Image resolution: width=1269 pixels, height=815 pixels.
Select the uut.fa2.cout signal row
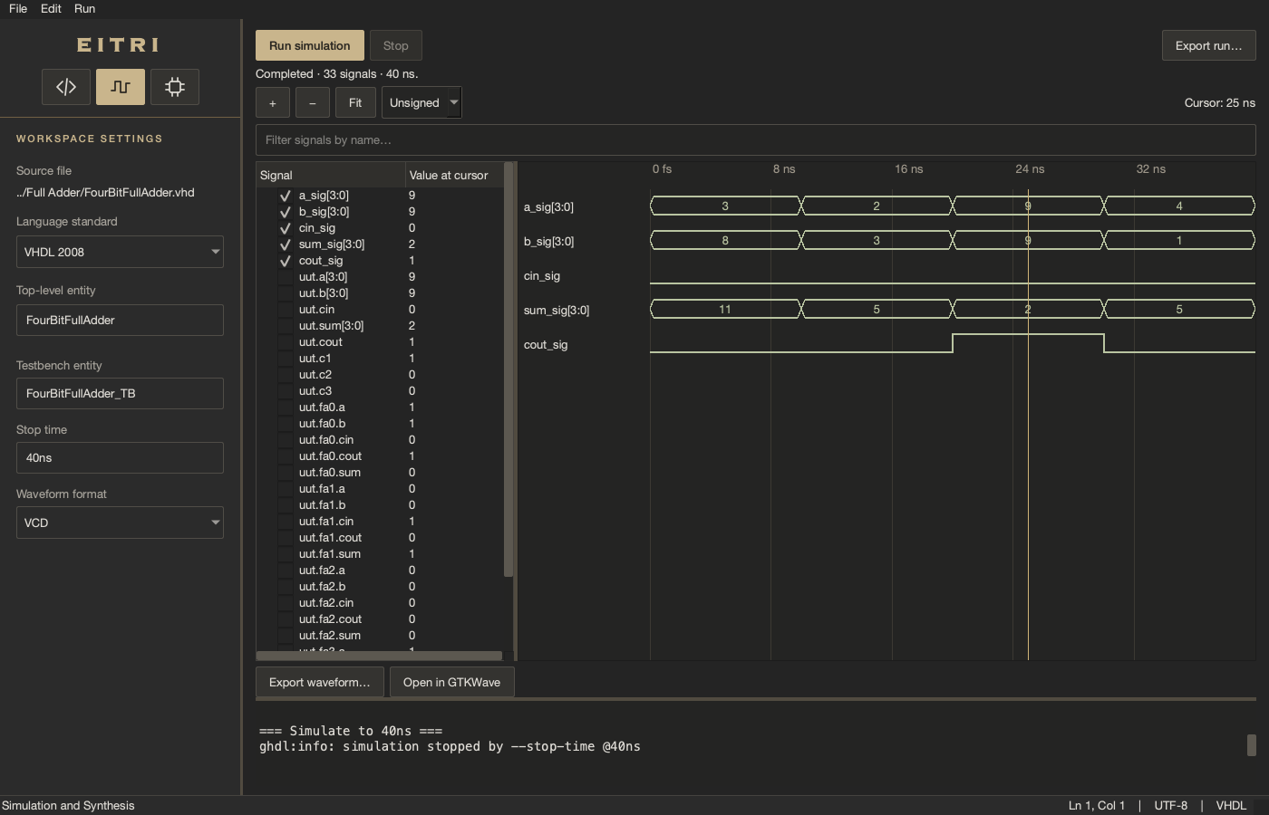(x=379, y=619)
